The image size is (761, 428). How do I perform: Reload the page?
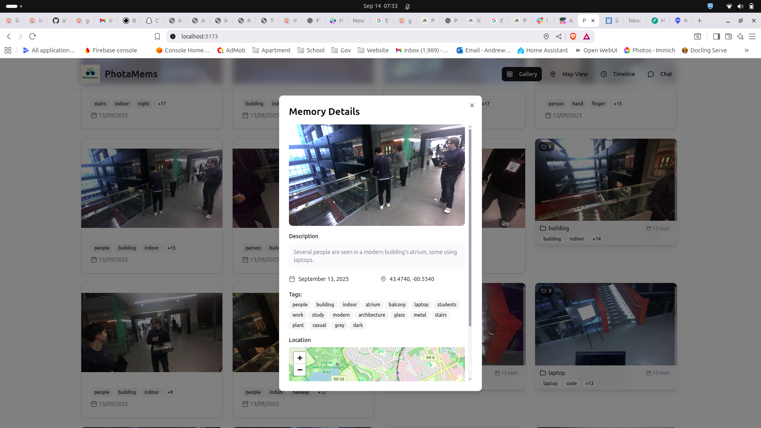(33, 36)
